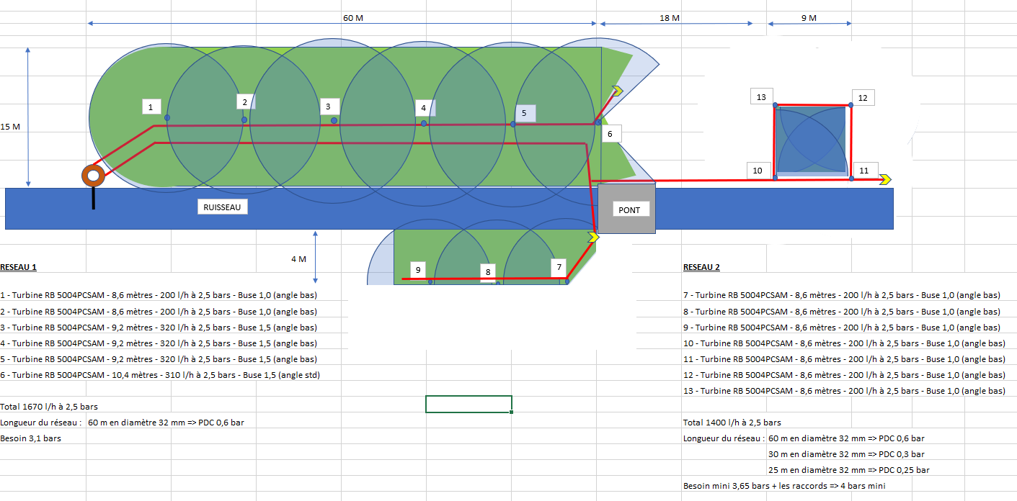Select the 60 M dimension label
Screen dimensions: 1017x501
tap(354, 17)
